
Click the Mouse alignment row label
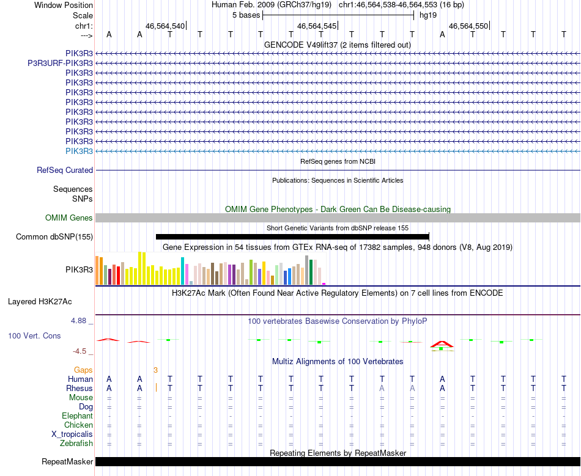tap(81, 398)
